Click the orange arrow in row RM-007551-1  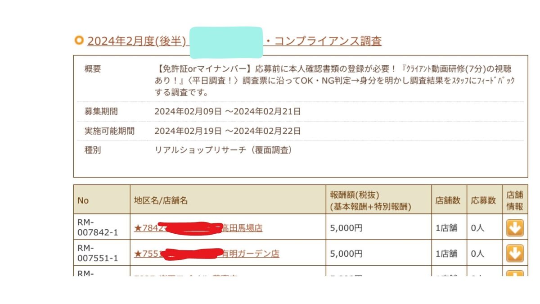(x=515, y=253)
